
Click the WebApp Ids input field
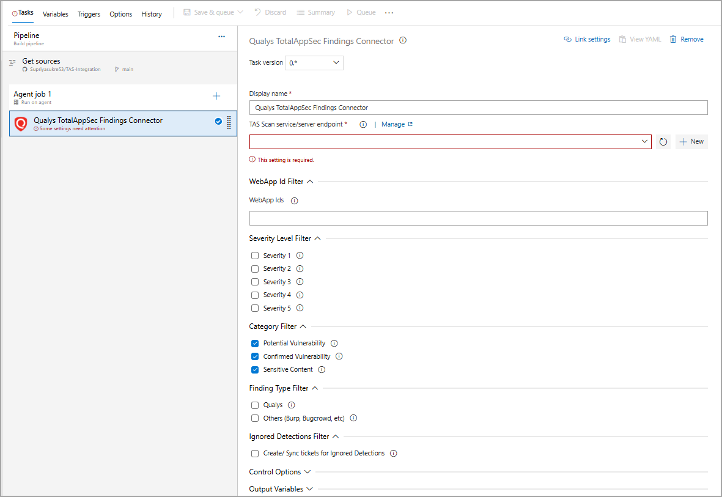478,218
